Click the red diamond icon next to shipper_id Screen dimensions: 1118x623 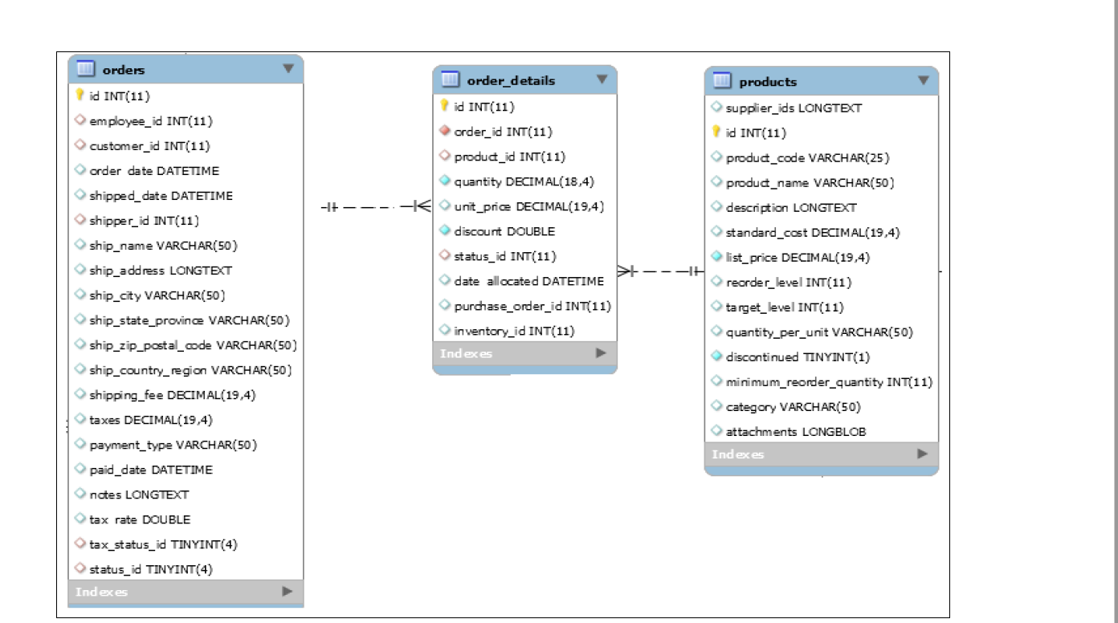pyautogui.click(x=79, y=220)
